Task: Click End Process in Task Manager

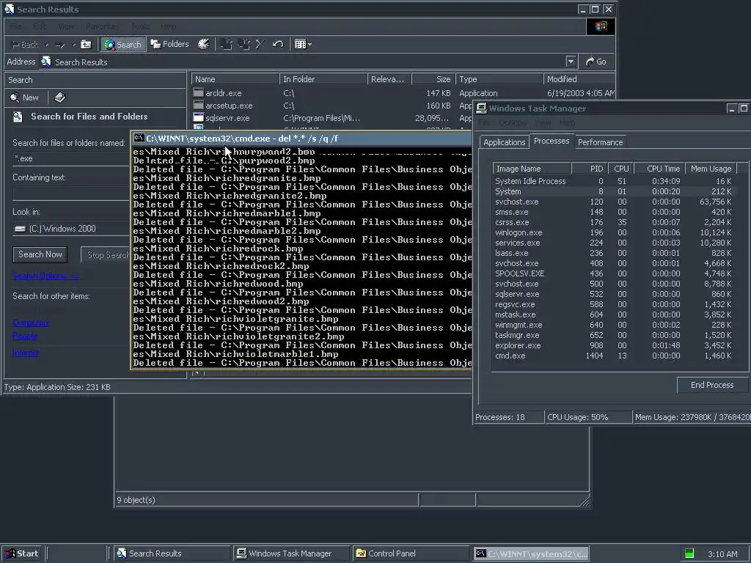Action: click(712, 385)
